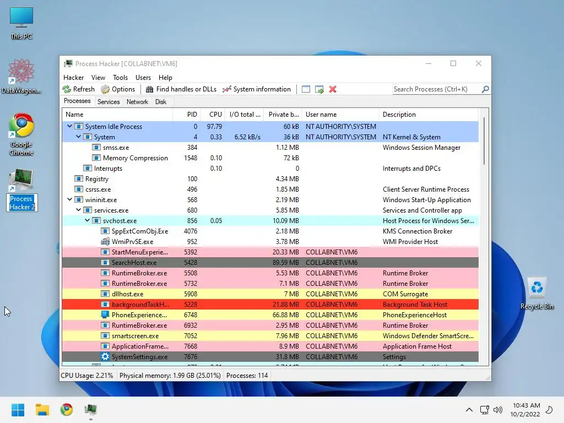The image size is (564, 423).
Task: Sort by the CPU column header
Action: 213,115
